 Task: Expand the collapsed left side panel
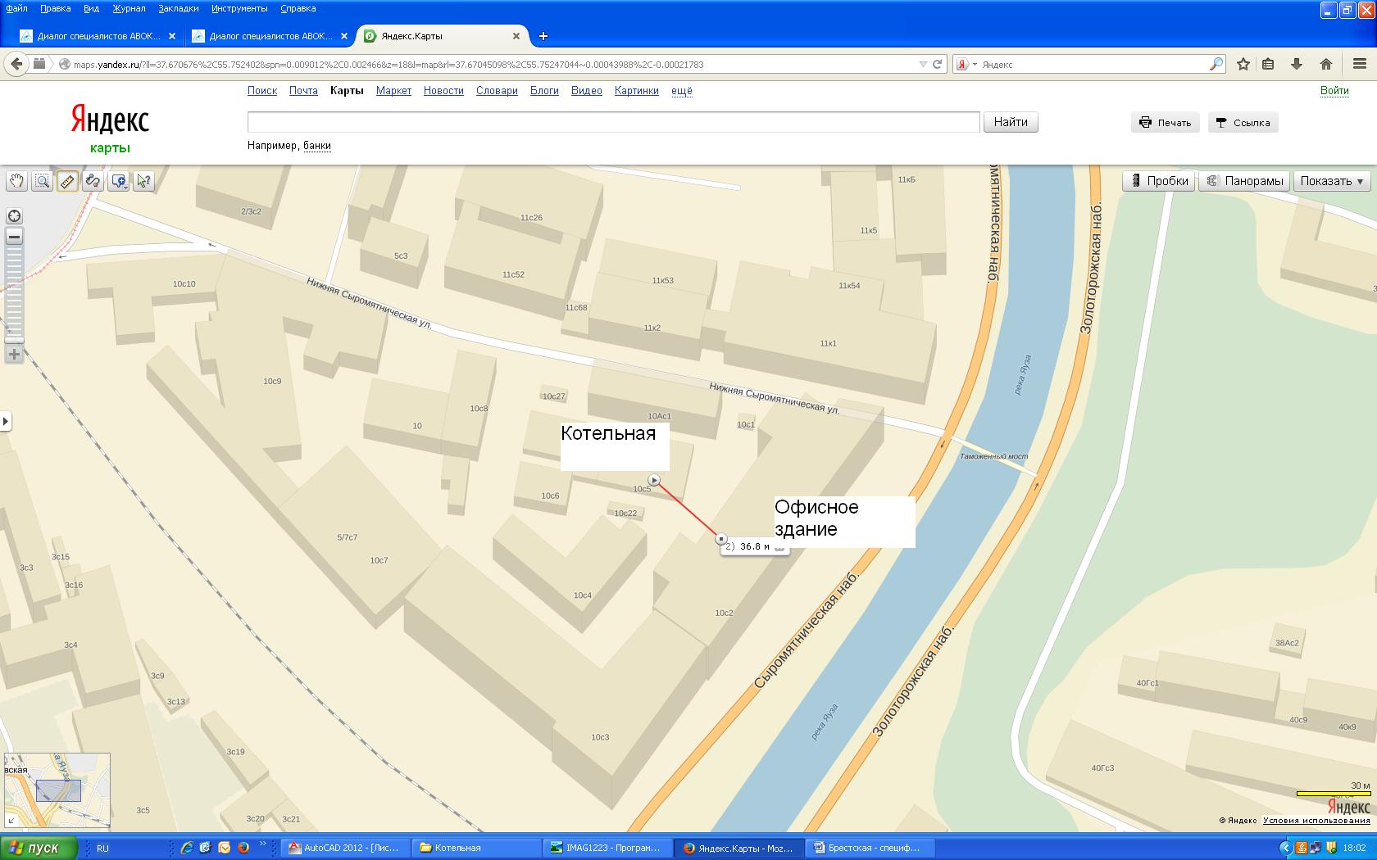(x=6, y=422)
